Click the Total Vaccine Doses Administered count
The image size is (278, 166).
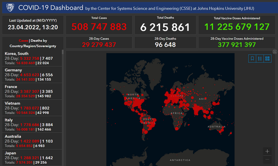(236, 27)
